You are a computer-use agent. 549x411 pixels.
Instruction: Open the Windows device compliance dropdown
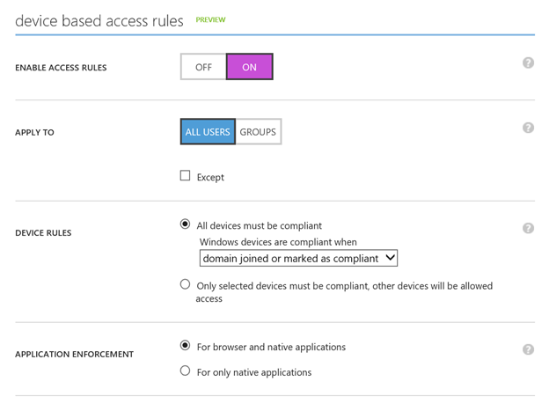[298, 258]
